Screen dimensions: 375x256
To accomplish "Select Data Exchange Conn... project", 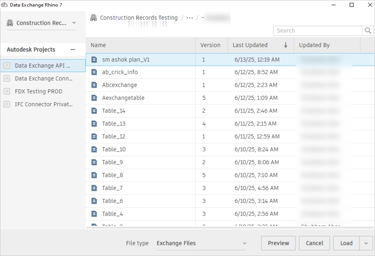I will click(x=43, y=78).
